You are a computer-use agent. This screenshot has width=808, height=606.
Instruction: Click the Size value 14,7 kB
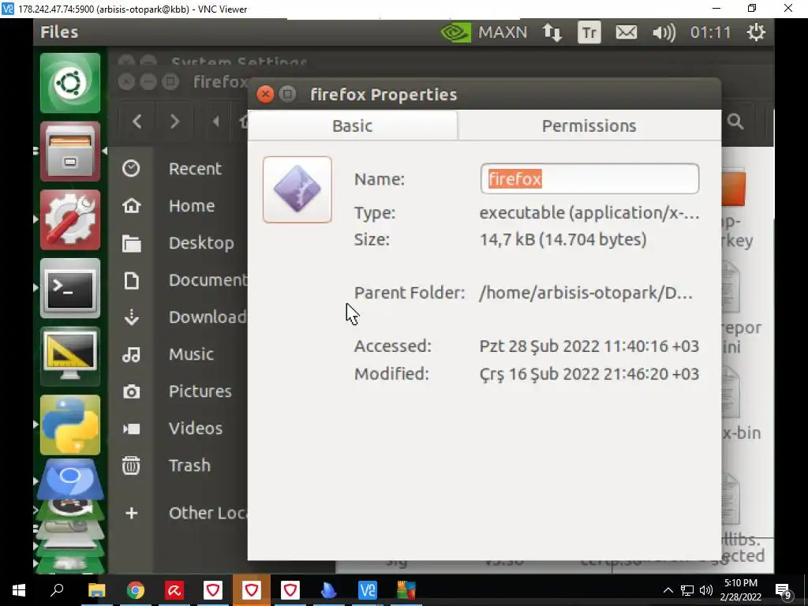pos(563,240)
